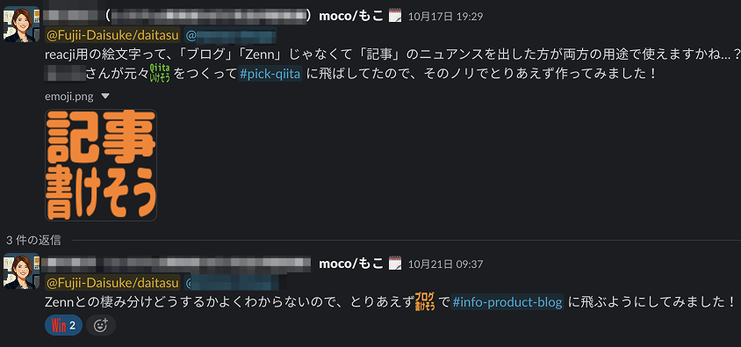Click the calendar status icon beside first moco/もこ

pyautogui.click(x=394, y=16)
